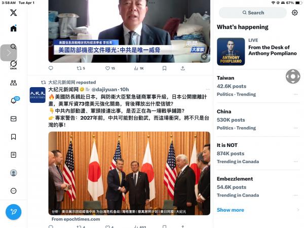Open Communities people icon
Image resolution: width=304 pixels, height=228 pixels.
tap(13, 83)
